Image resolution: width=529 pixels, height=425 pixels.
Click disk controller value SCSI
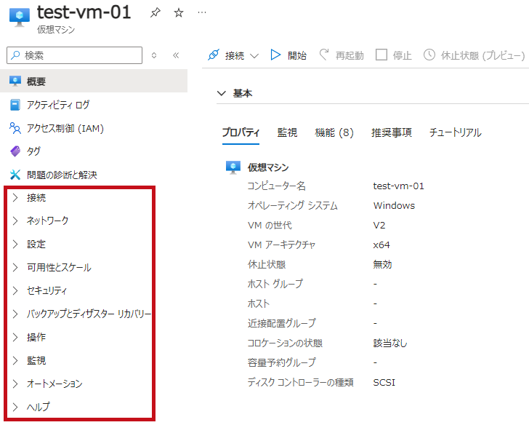pyautogui.click(x=384, y=383)
